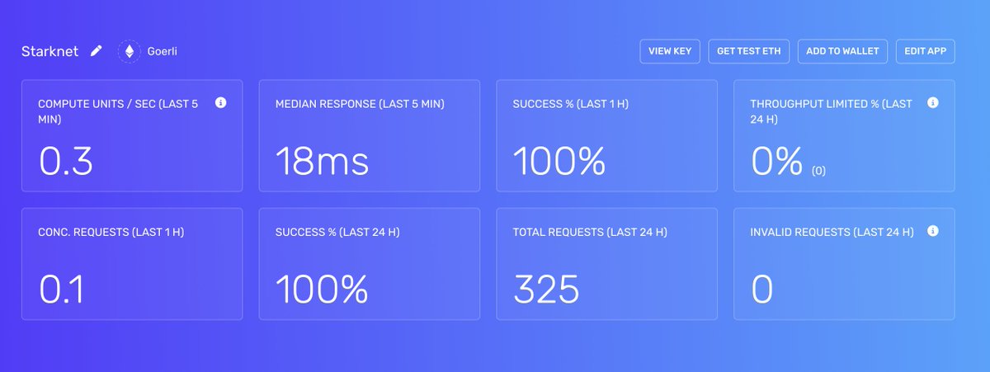Image resolution: width=990 pixels, height=372 pixels.
Task: Click the GET TEST ETH button
Action: 748,51
